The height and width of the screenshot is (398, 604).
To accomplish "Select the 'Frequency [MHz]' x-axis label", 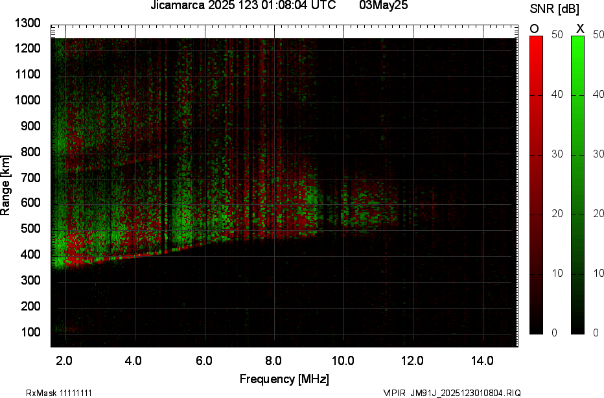I will pos(284,379).
